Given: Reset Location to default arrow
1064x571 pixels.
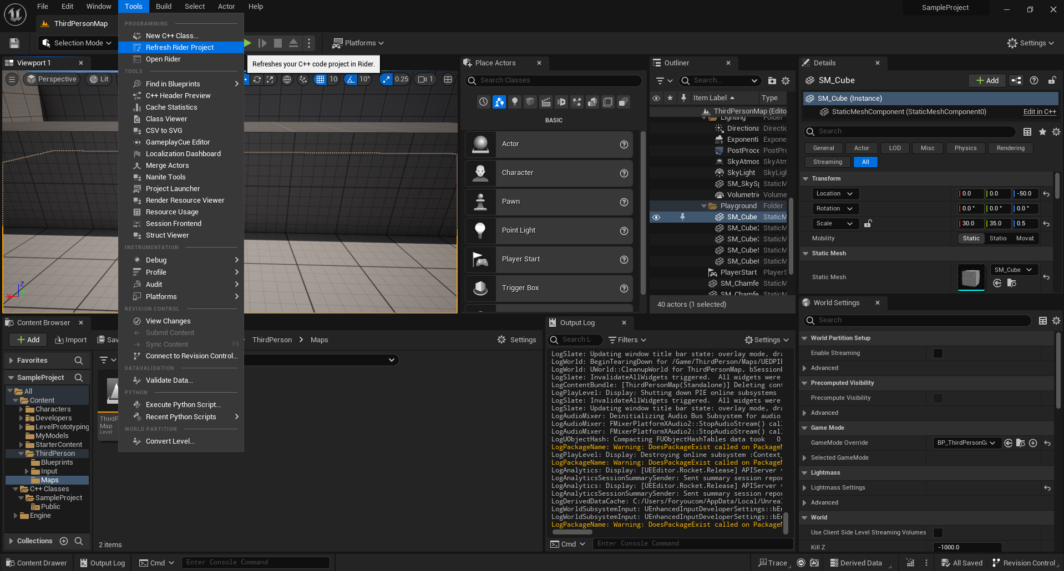Looking at the screenshot, I should click(x=1046, y=194).
